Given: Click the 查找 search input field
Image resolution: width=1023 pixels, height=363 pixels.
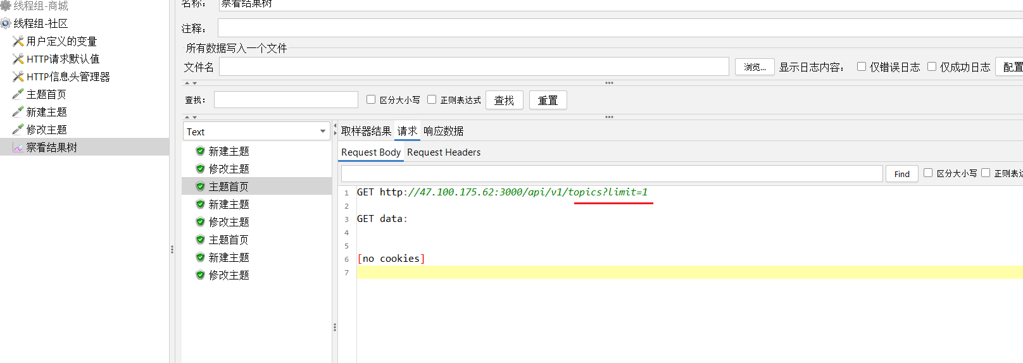Looking at the screenshot, I should 286,99.
